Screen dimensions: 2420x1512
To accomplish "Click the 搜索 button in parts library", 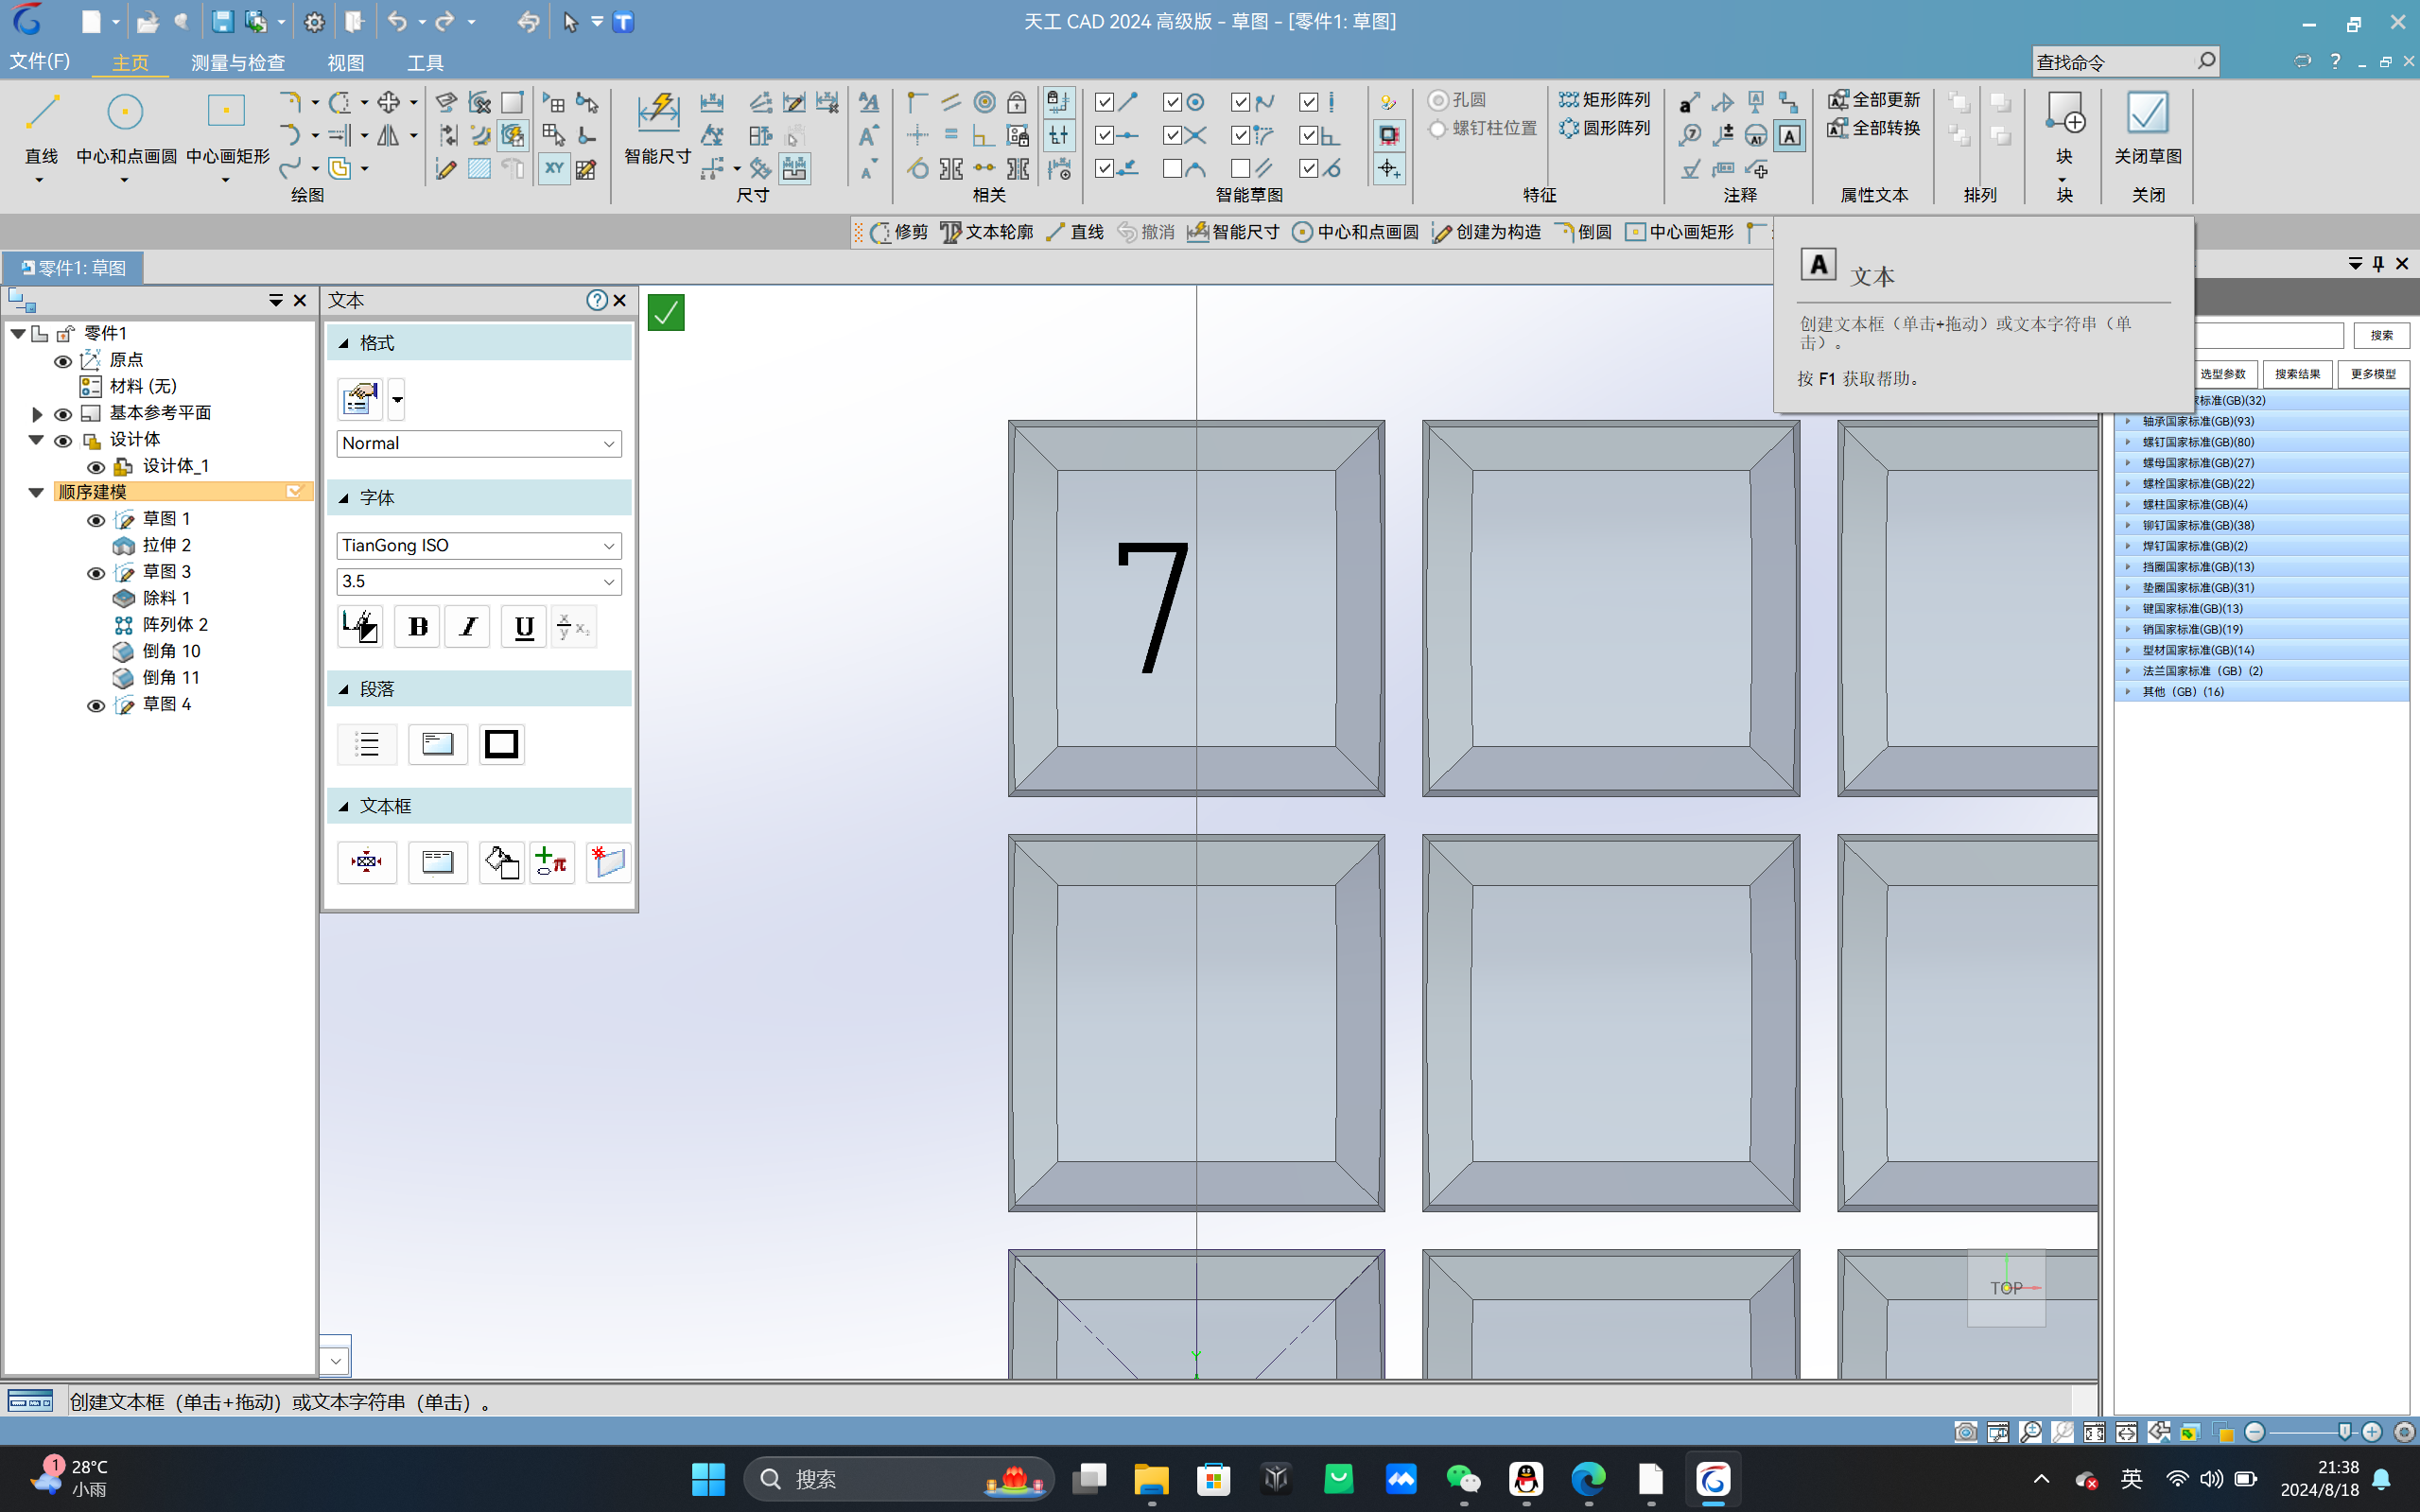I will pyautogui.click(x=2381, y=335).
